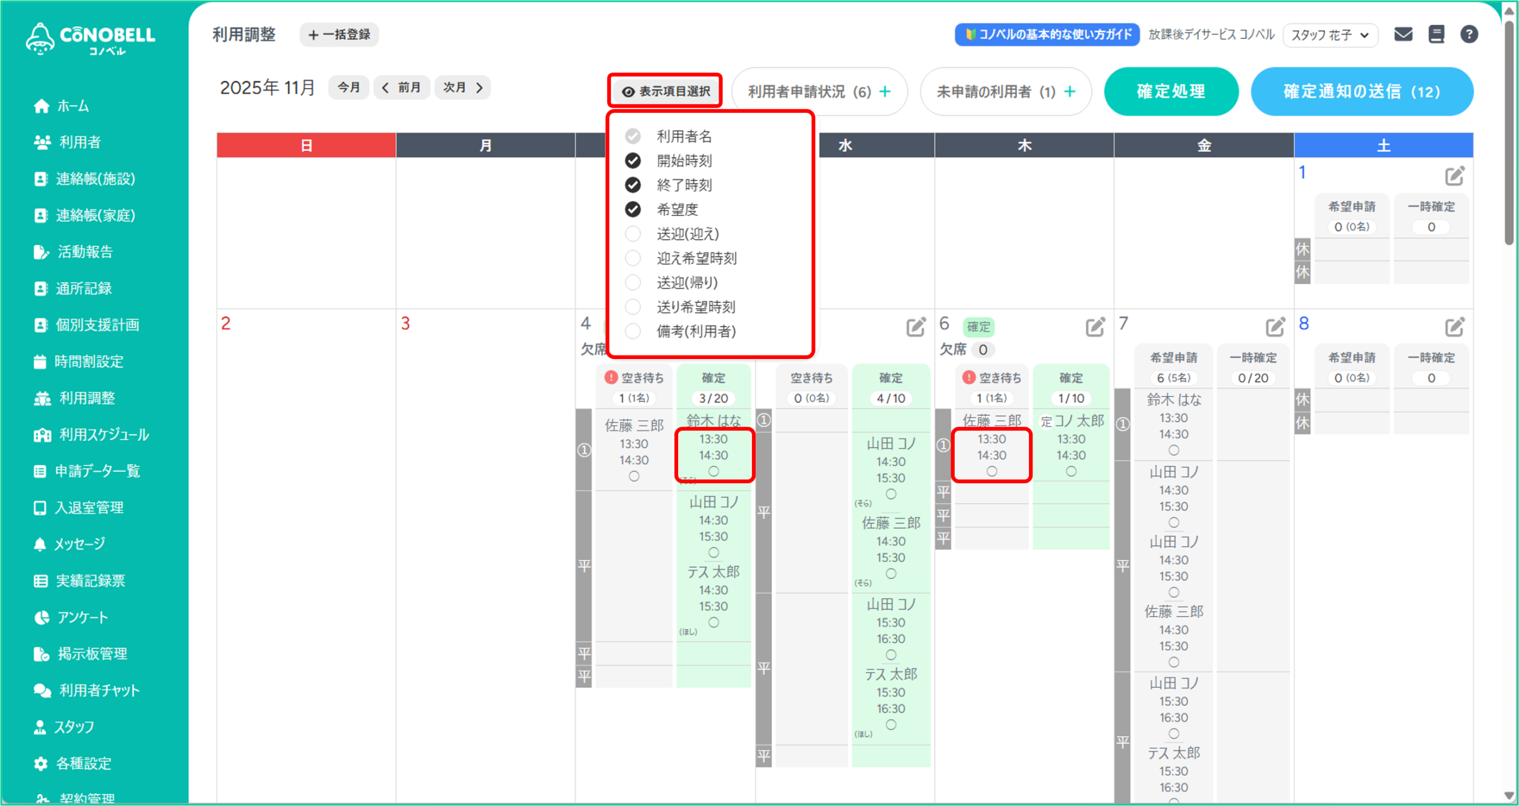
Task: Click the 確定処理 button
Action: point(1170,91)
